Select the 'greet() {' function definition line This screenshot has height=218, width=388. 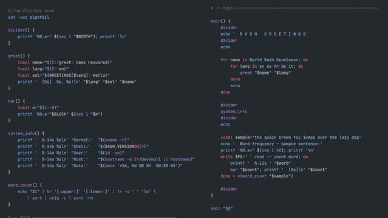coord(19,56)
